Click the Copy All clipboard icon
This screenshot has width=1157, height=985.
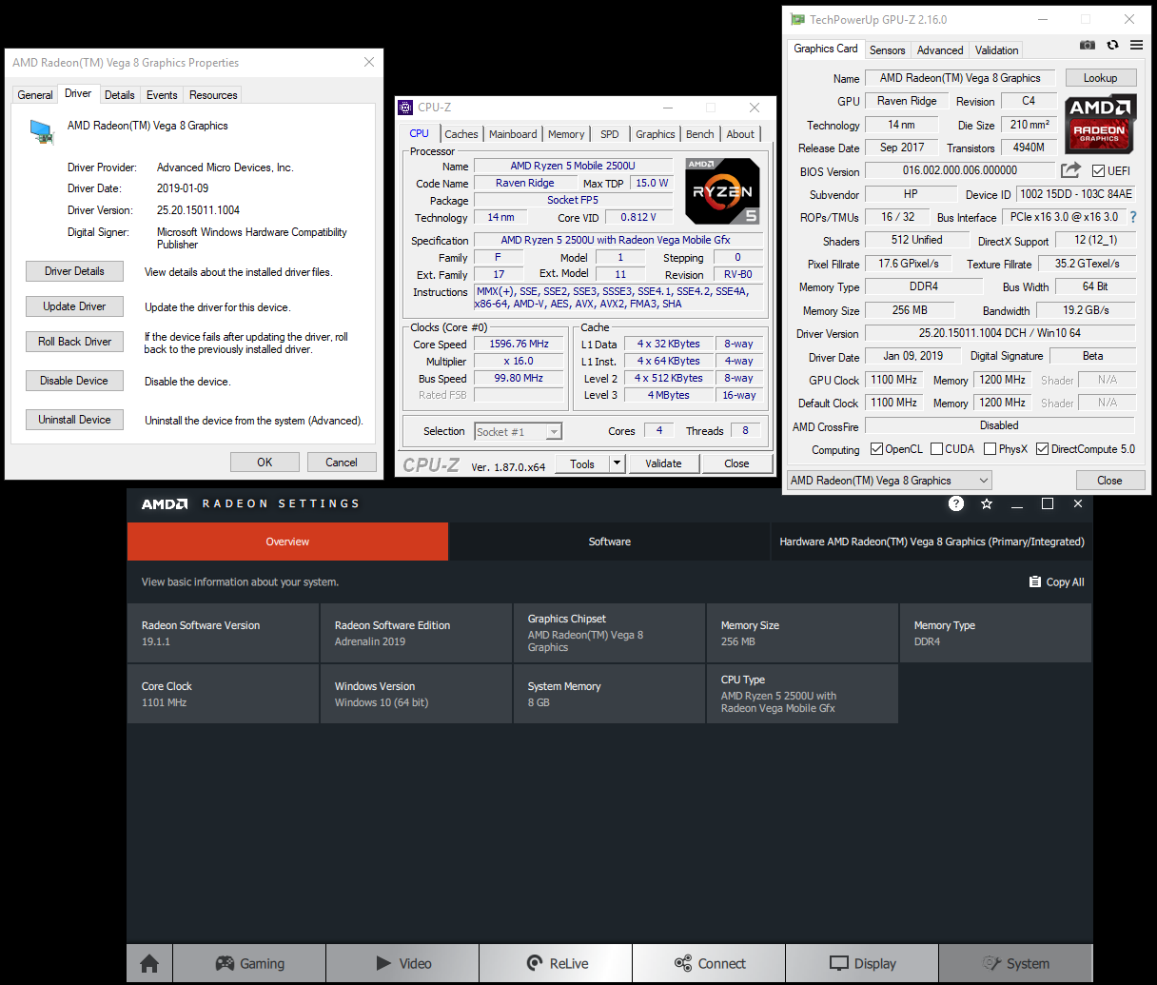click(x=1035, y=581)
